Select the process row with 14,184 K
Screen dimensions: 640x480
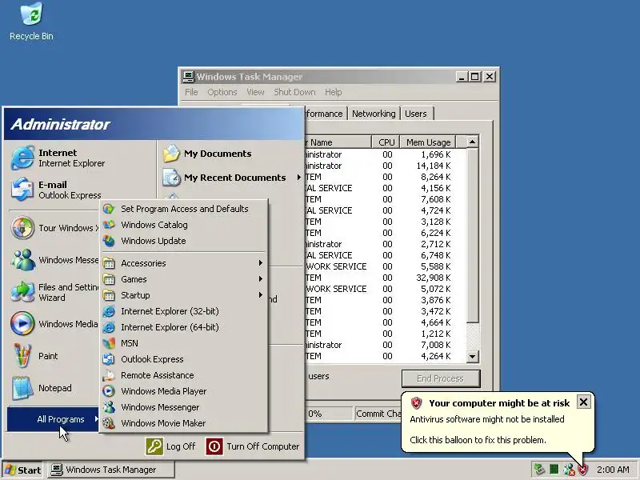[x=385, y=166]
